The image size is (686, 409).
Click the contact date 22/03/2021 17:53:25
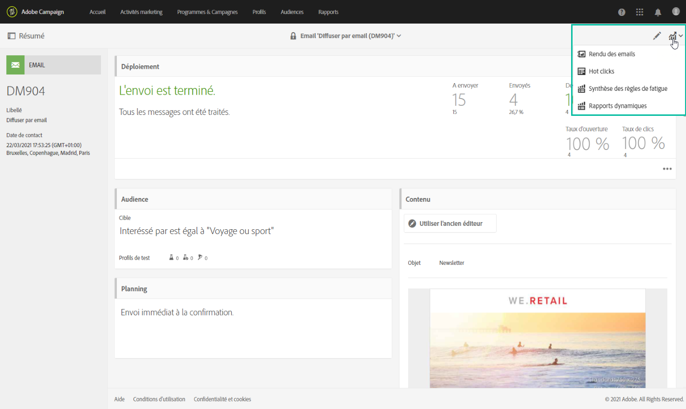coord(44,145)
